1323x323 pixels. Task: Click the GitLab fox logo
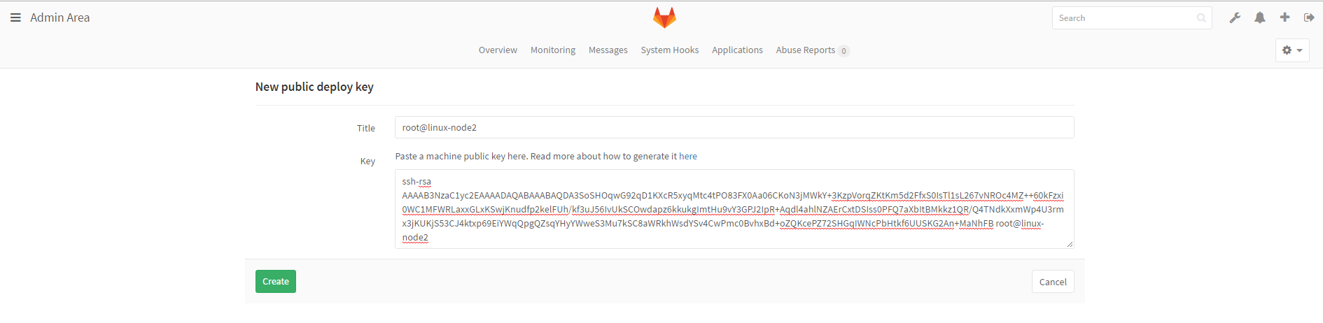[664, 17]
